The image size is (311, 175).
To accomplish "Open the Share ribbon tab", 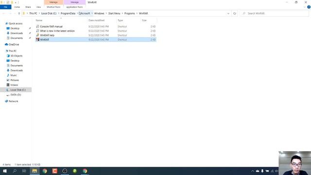I will tap(28, 7).
